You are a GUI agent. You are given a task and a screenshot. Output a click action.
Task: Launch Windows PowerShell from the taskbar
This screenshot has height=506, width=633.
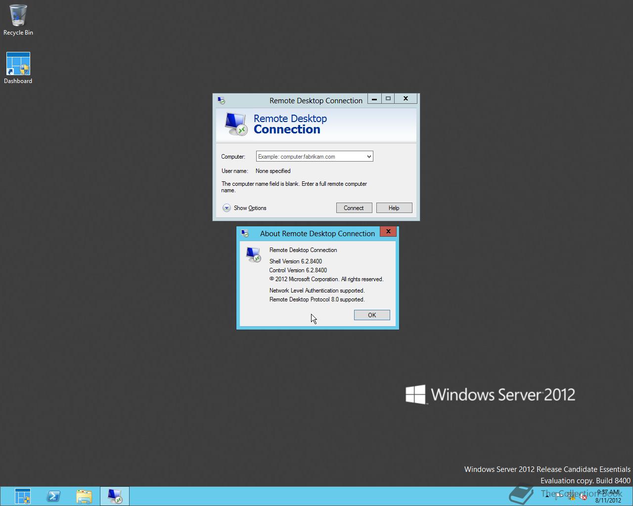(53, 496)
